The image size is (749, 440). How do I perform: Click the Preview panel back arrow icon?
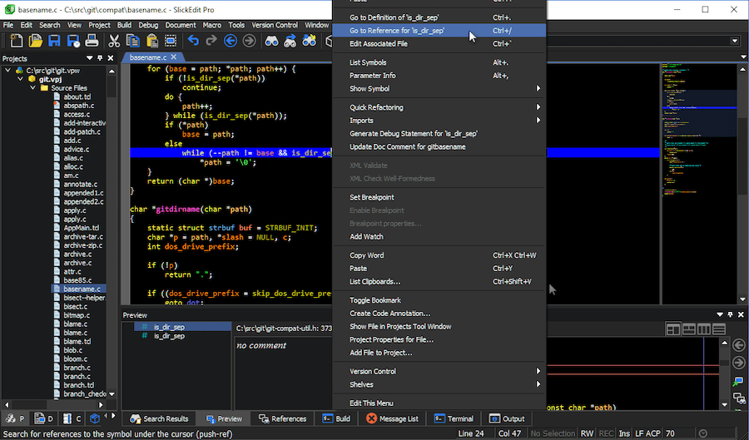(739, 345)
